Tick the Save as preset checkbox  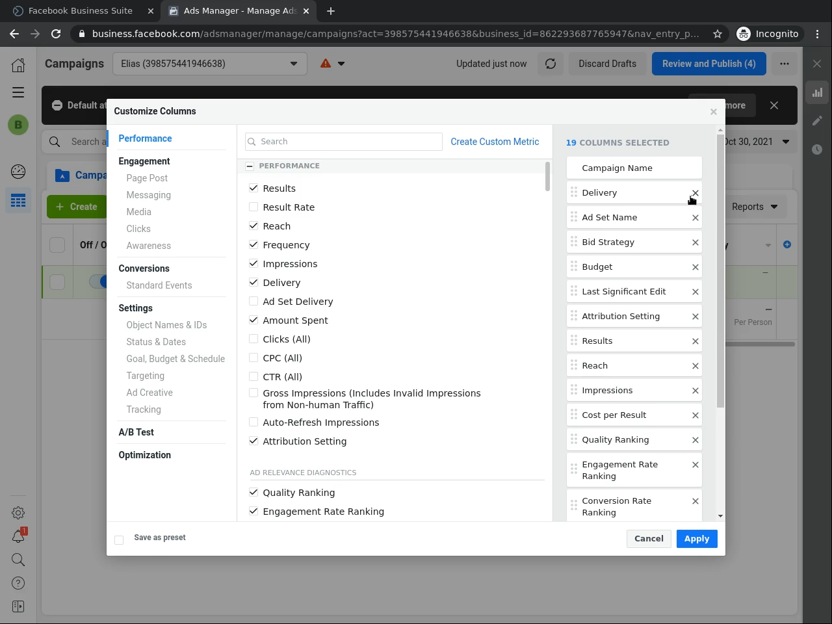coord(119,540)
